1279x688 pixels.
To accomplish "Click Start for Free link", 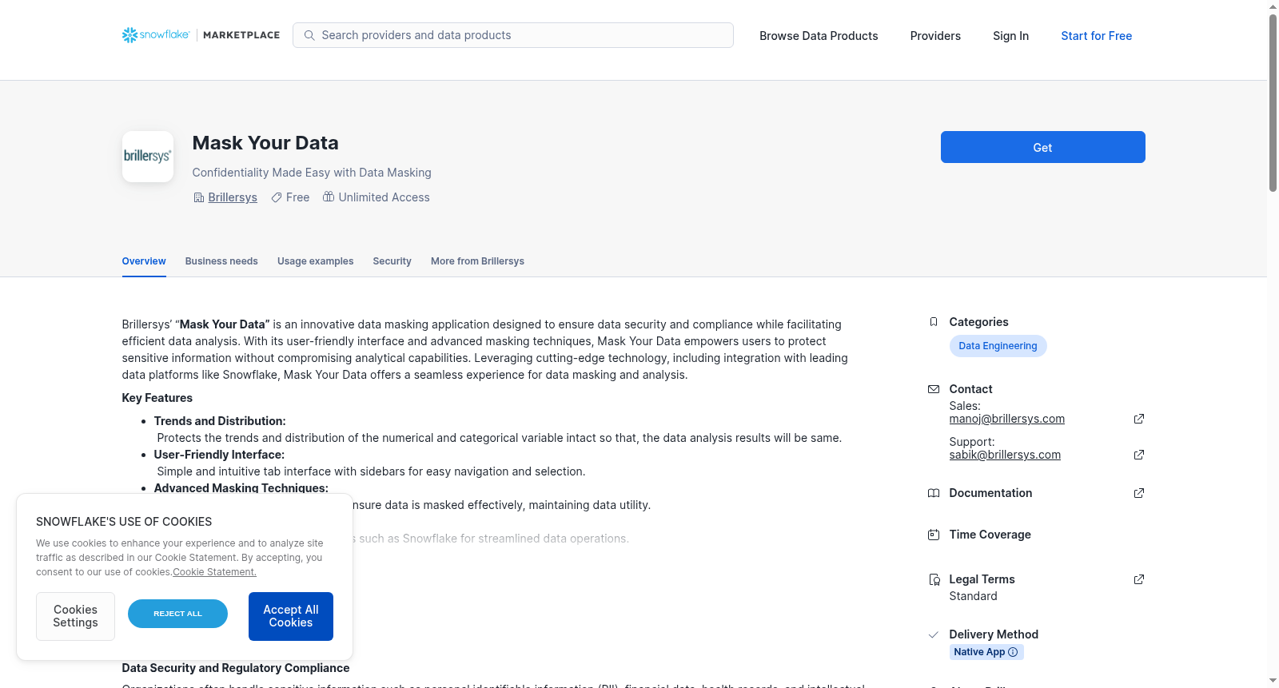I will click(x=1096, y=36).
